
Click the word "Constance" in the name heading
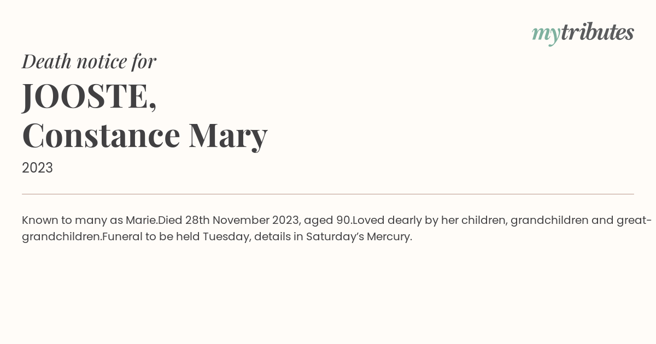(x=101, y=135)
